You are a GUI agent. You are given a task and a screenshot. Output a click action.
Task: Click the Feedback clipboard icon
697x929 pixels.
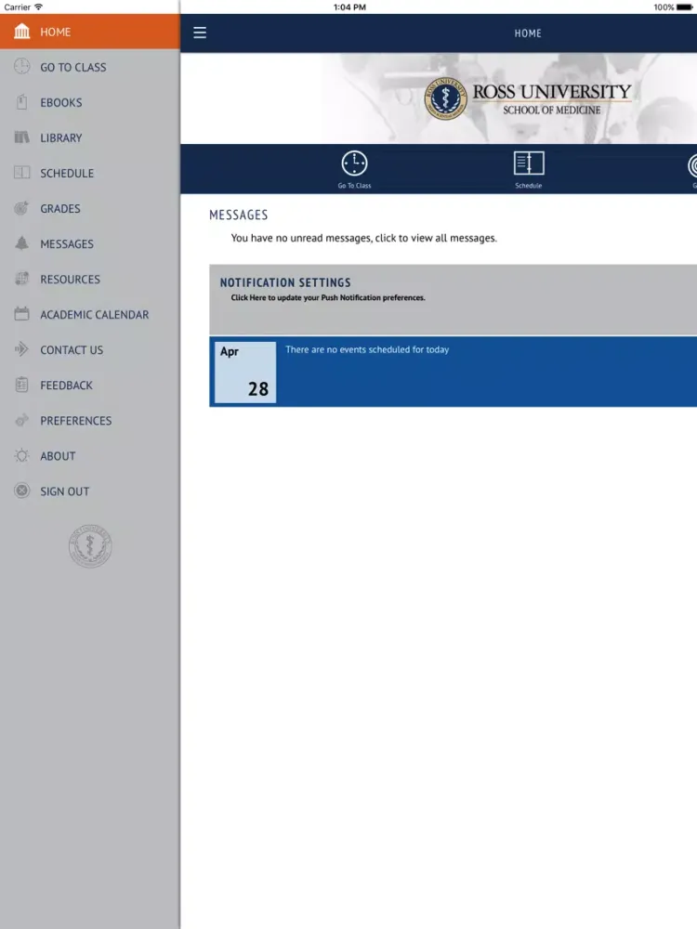click(x=22, y=385)
